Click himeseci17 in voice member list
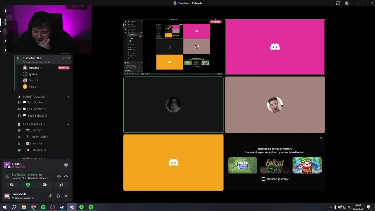This screenshot has height=211, width=375. click(x=35, y=68)
